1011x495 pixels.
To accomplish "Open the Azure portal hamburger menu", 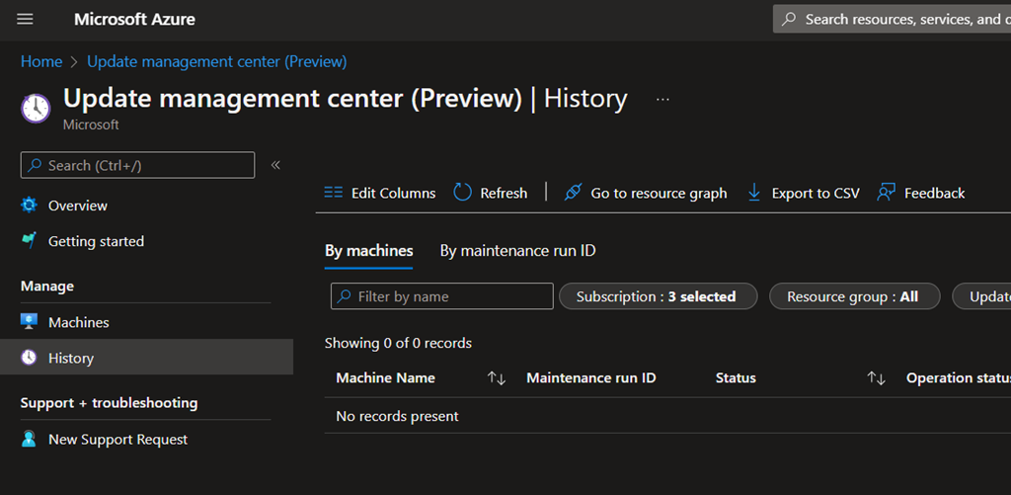I will [25, 20].
